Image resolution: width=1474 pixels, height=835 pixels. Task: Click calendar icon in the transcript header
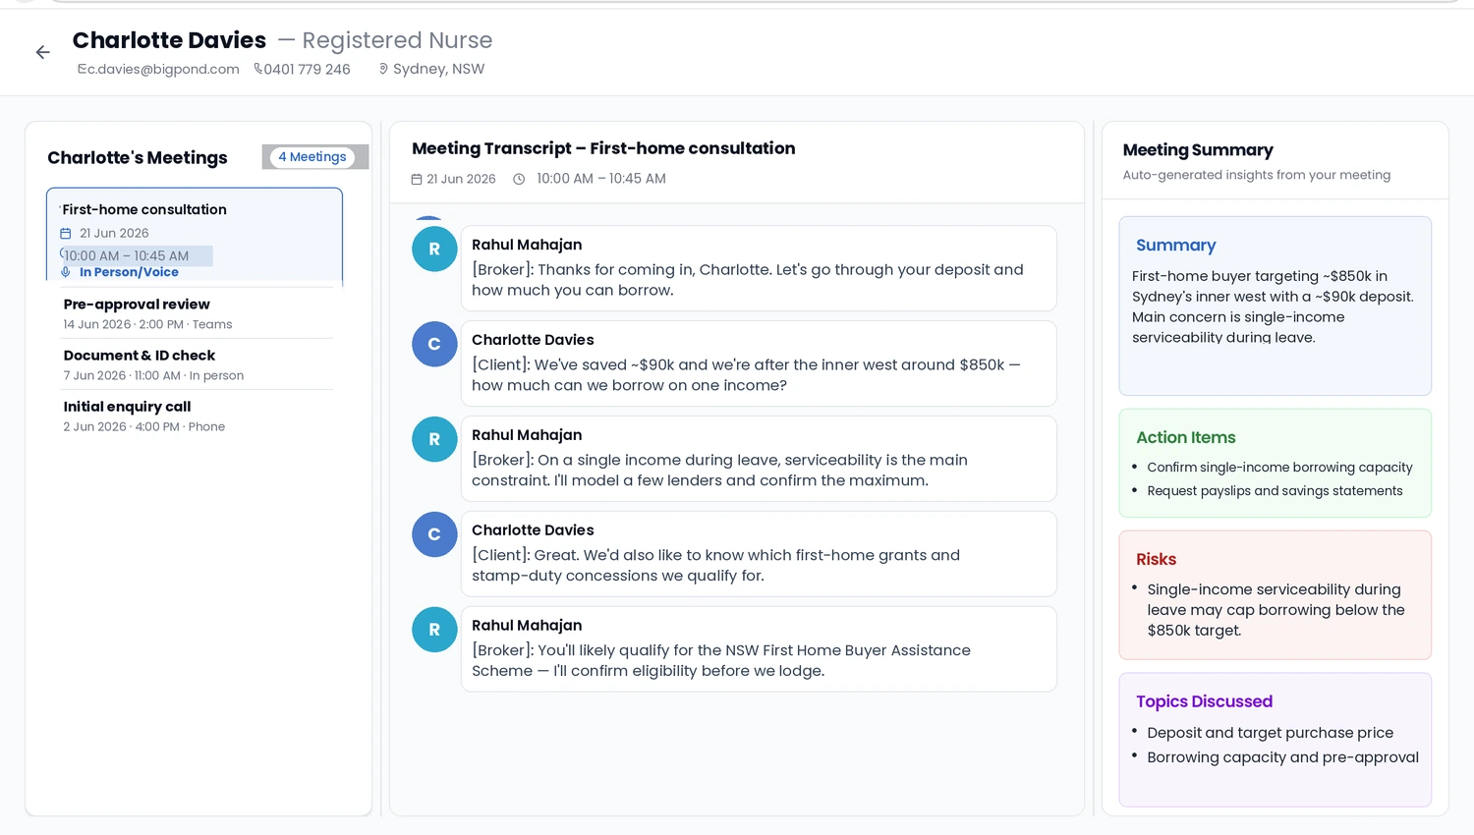click(x=417, y=179)
